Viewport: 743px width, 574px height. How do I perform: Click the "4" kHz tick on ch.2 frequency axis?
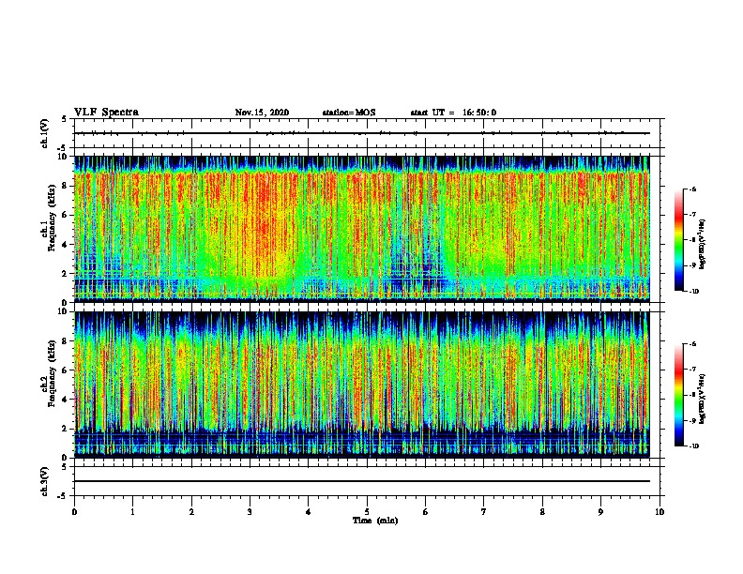tap(66, 400)
